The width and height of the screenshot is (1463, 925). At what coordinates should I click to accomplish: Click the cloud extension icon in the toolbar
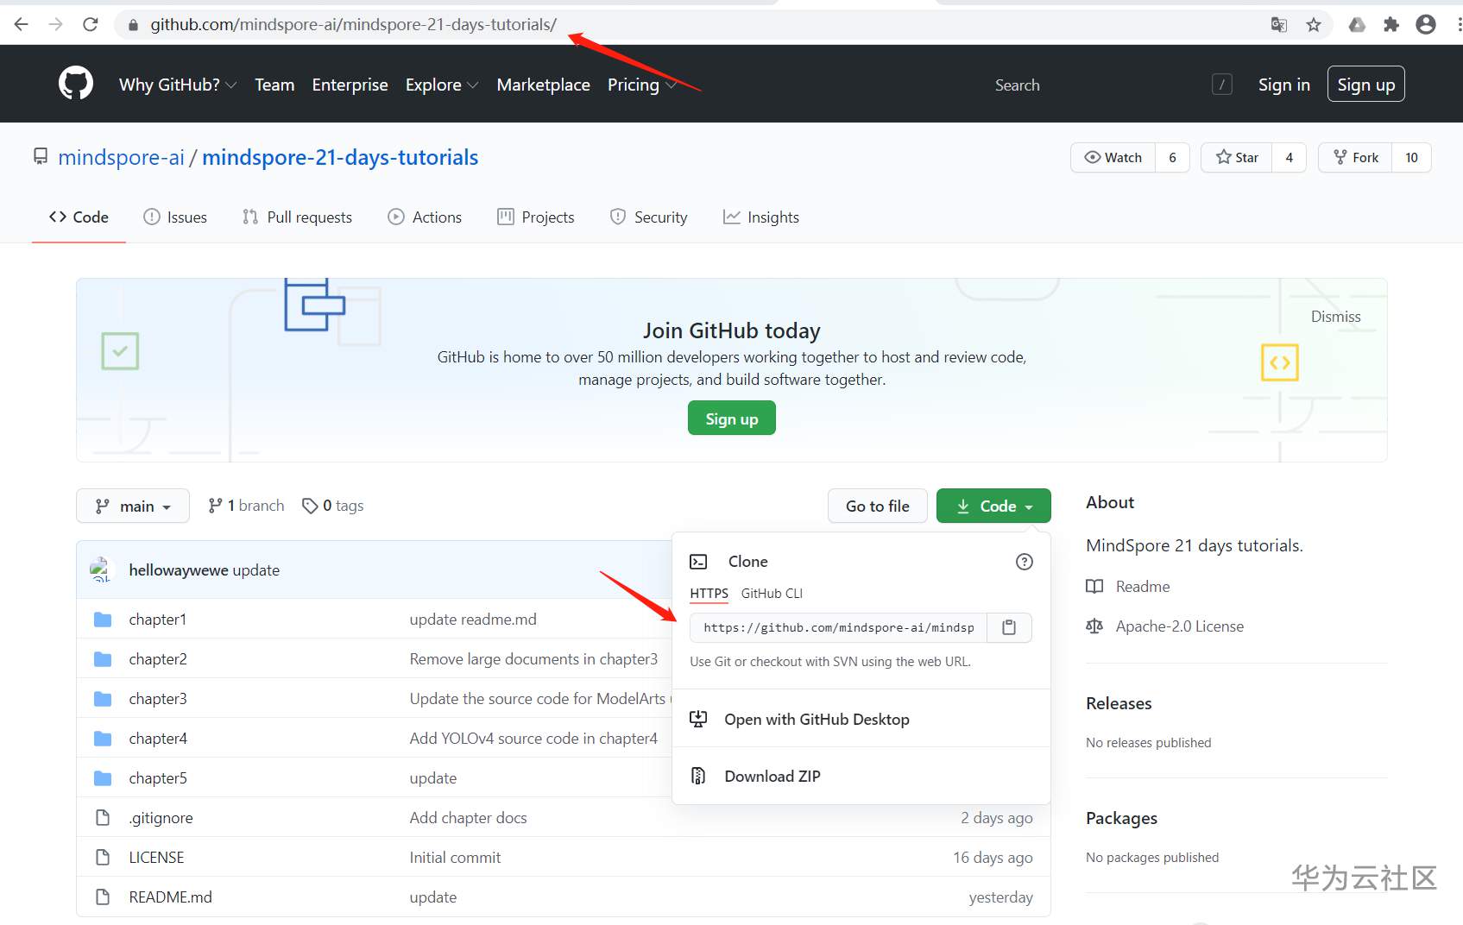(x=1357, y=24)
